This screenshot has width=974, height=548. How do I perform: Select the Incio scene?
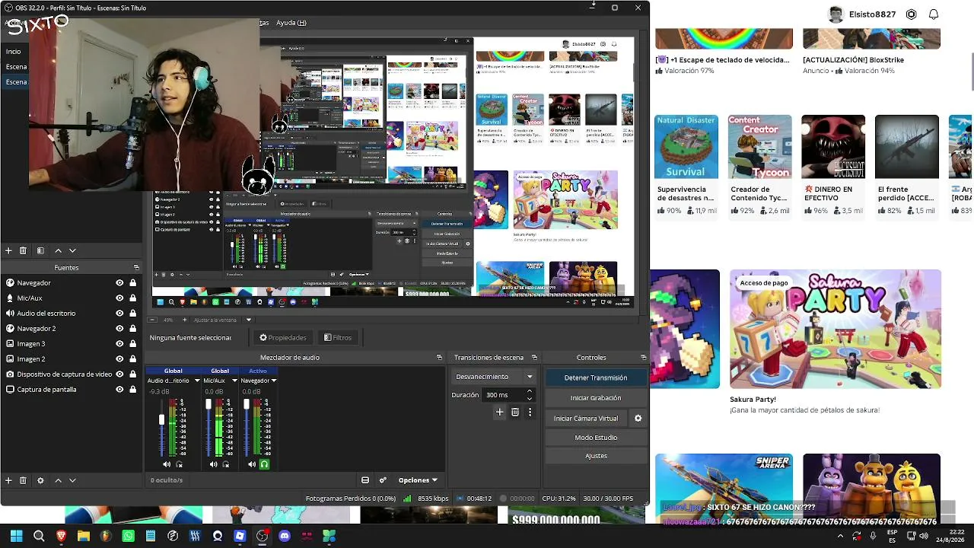coord(14,52)
